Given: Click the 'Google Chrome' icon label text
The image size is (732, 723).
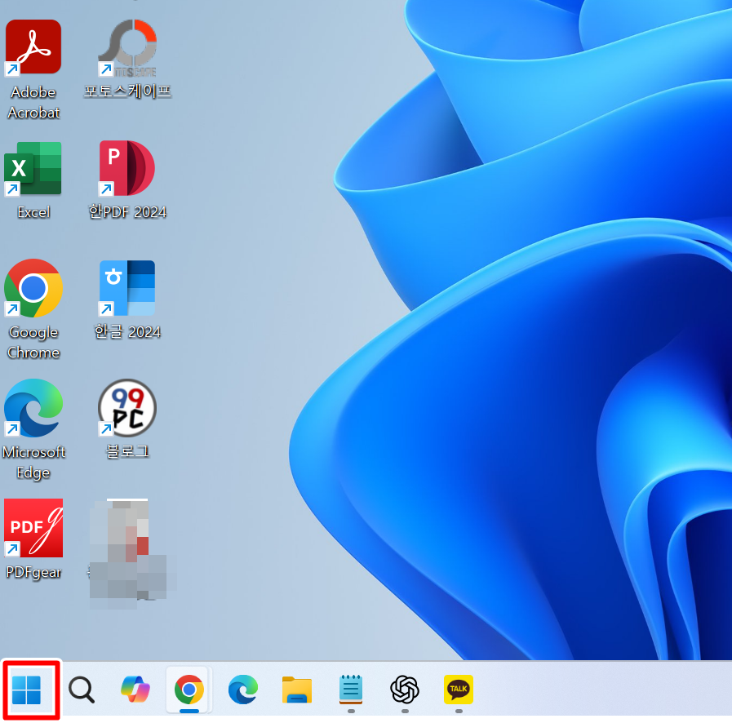Looking at the screenshot, I should tap(33, 343).
